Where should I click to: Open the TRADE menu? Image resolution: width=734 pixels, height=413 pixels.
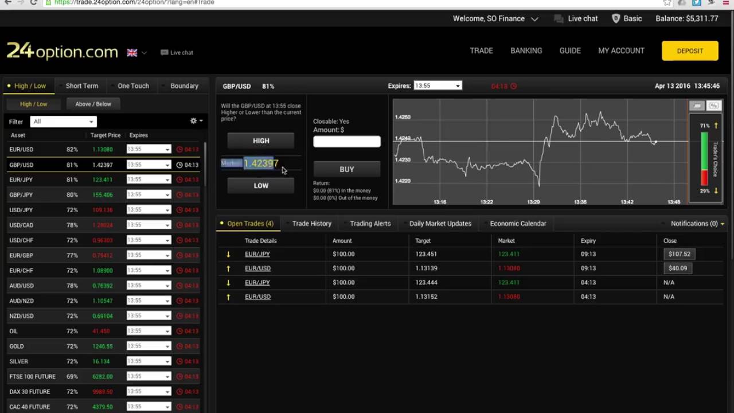pos(482,50)
